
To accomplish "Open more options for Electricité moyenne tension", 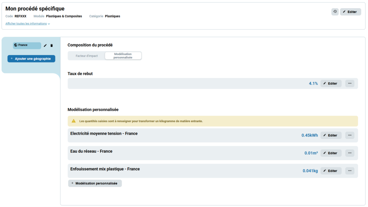I will [x=350, y=135].
